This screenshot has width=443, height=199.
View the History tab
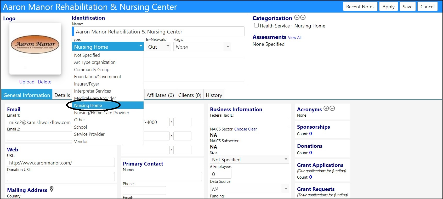tap(214, 95)
